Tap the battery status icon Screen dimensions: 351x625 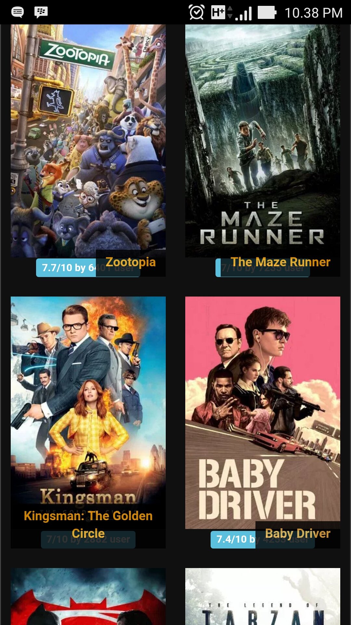[267, 12]
